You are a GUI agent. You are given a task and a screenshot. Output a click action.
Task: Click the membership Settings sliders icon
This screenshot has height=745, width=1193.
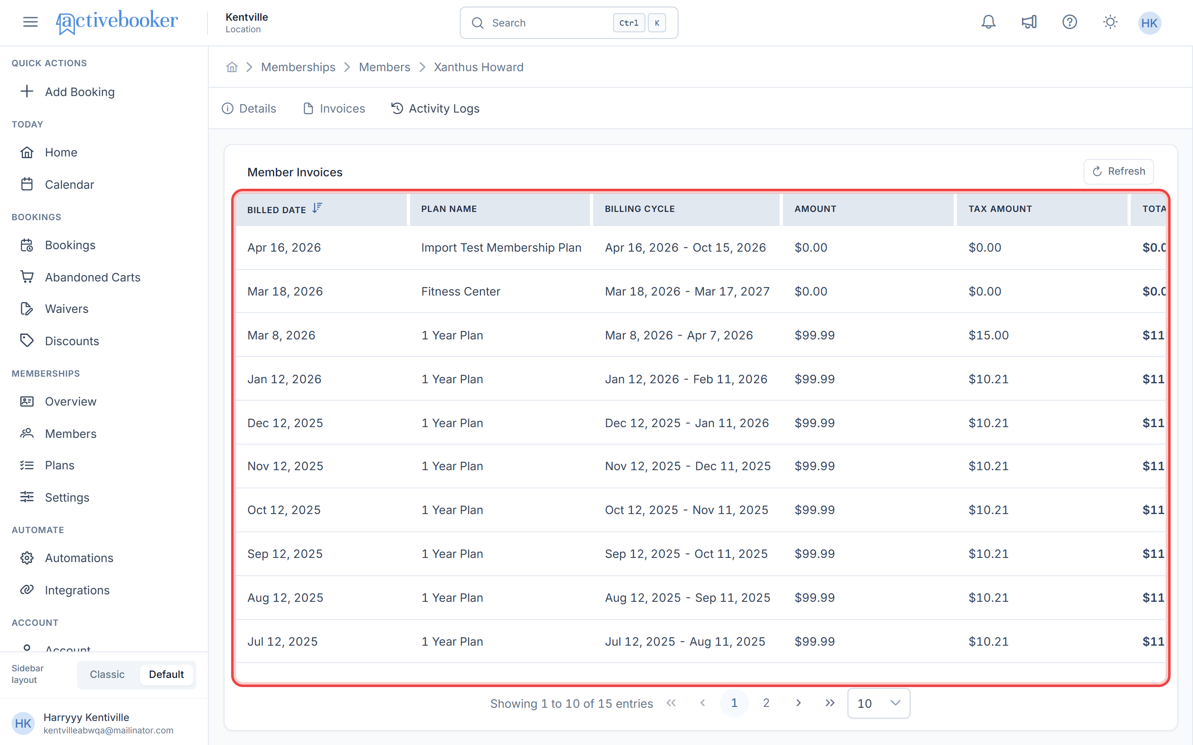click(x=27, y=497)
